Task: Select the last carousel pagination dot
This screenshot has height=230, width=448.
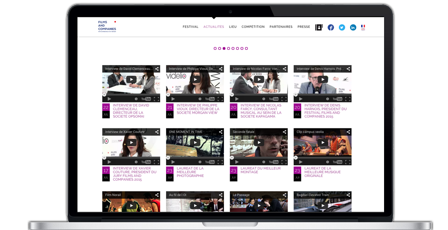Action: point(246,48)
